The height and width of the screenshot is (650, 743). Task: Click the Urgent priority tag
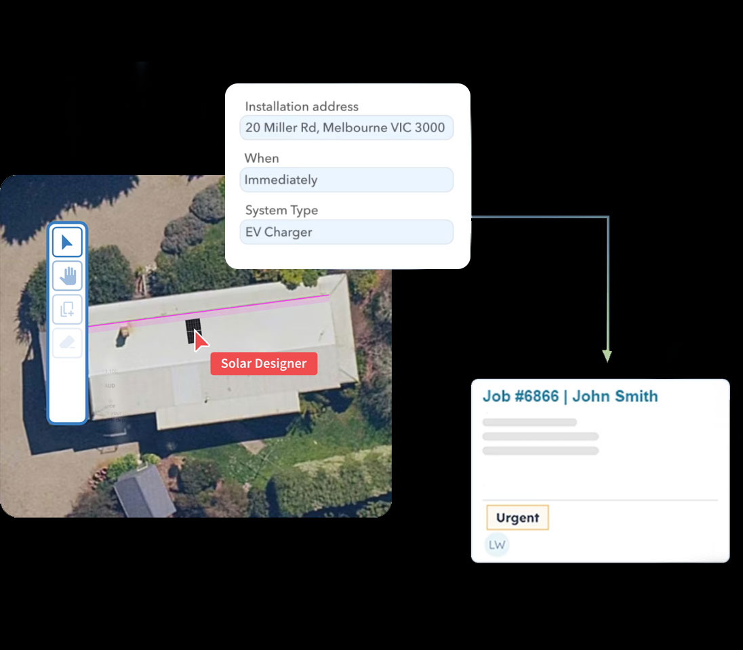(x=517, y=518)
